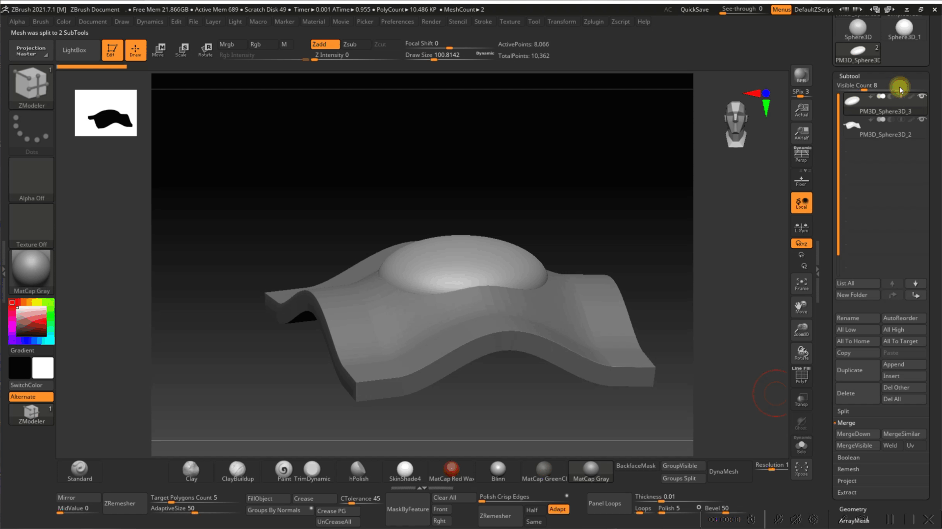Viewport: 942px width, 529px height.
Task: Open the Zplugin menu
Action: click(593, 22)
